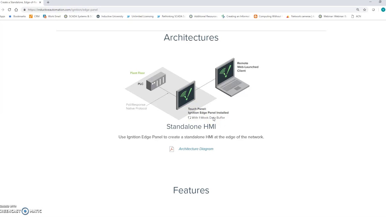The height and width of the screenshot is (217, 386).
Task: Open the zoom magnifier icon in address bar
Action: pyautogui.click(x=358, y=10)
